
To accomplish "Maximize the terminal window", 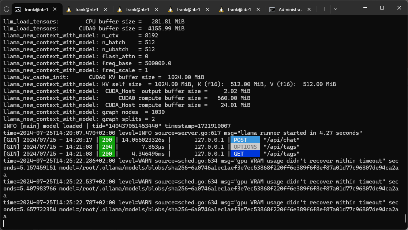I will point(382,8).
